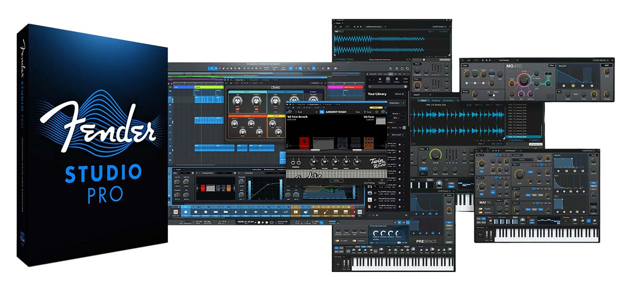The height and width of the screenshot is (292, 631).
Task: Open the Tuner in Ambient Wash header
Action: (x=368, y=112)
